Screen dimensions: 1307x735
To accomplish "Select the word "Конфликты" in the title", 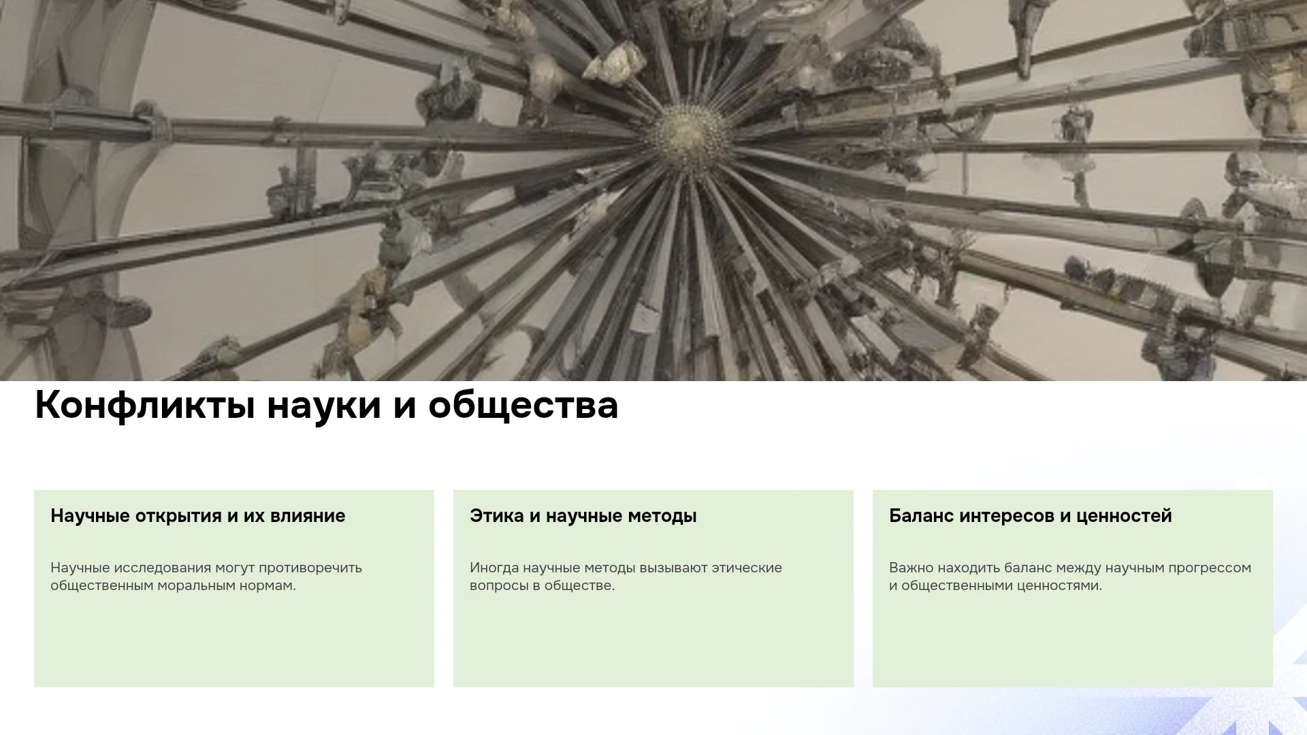I will [145, 406].
